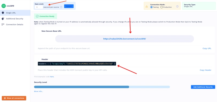Screen dimensions: 217x102
Task: Click the Copy Header link
Action: 206,70
